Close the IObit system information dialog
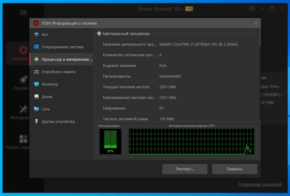Screen dimensions: 290x196 [256, 23]
